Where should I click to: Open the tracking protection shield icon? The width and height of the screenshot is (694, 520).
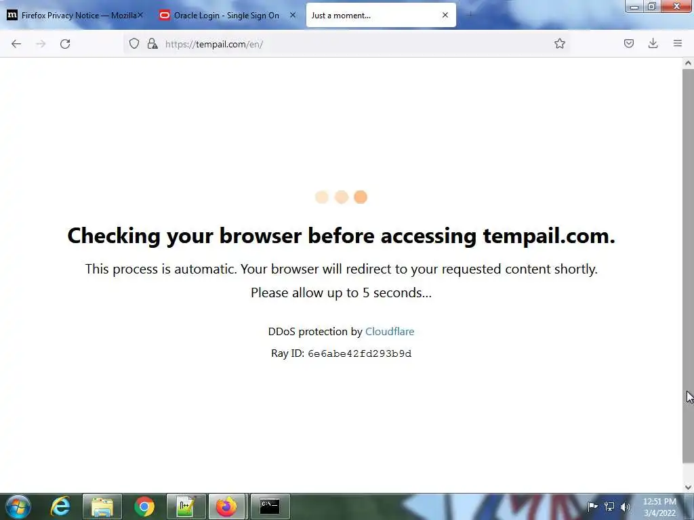click(x=134, y=43)
